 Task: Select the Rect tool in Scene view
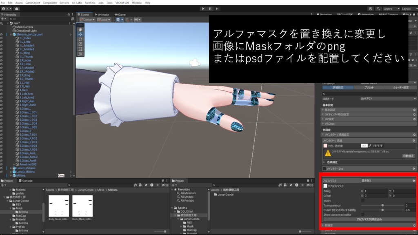coord(80,49)
